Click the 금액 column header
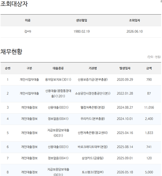 click(x=149, y=68)
